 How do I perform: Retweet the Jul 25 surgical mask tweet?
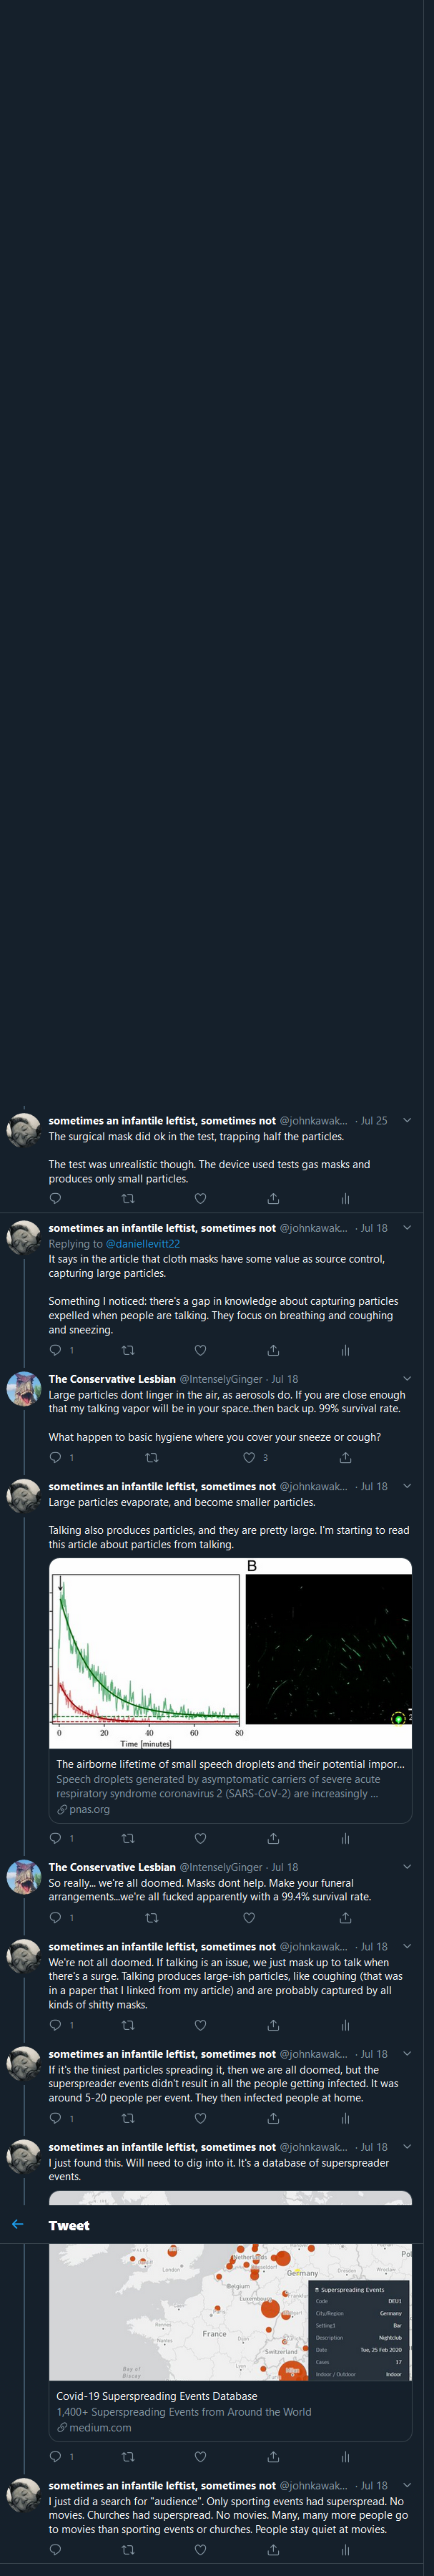click(128, 1198)
